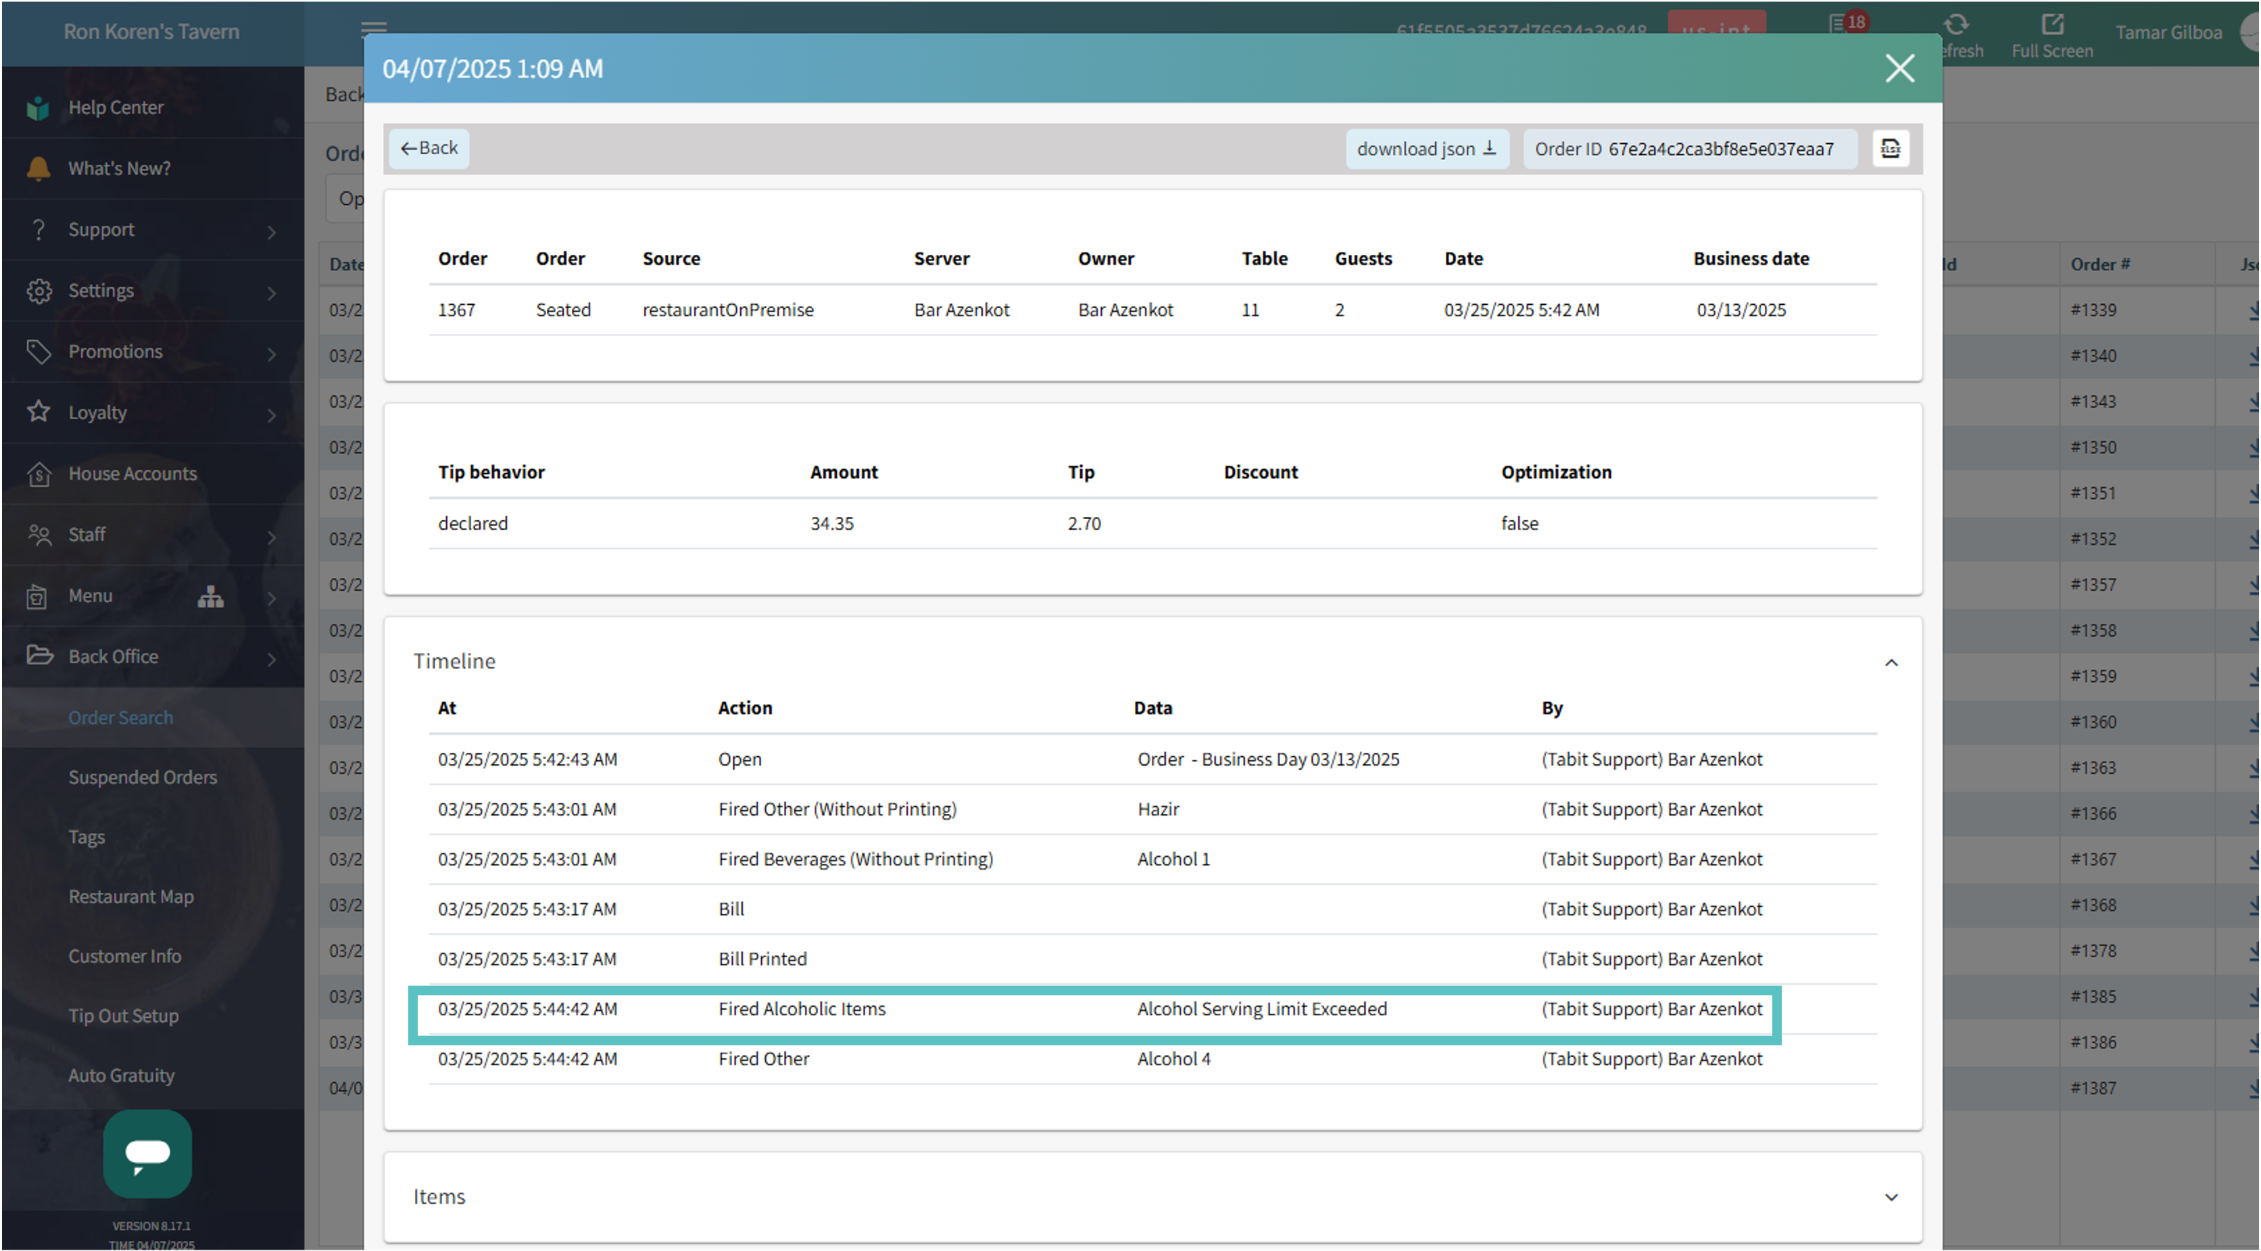Close the order details dialog
Screen dimensions: 2261x1251
point(1899,68)
